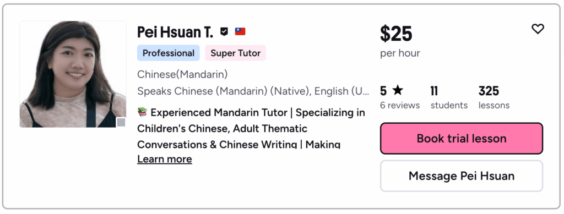This screenshot has width=564, height=214.
Task: Click the Professional badge
Action: (169, 53)
